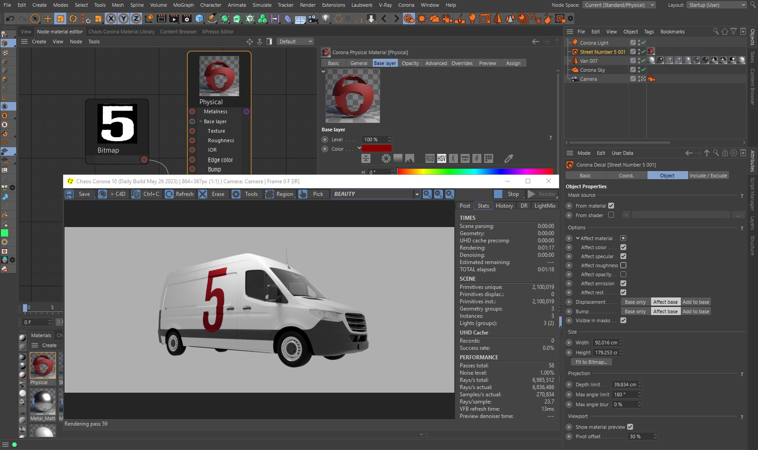Toggle the Affect emission checkbox
This screenshot has height=450, width=758.
(623, 283)
